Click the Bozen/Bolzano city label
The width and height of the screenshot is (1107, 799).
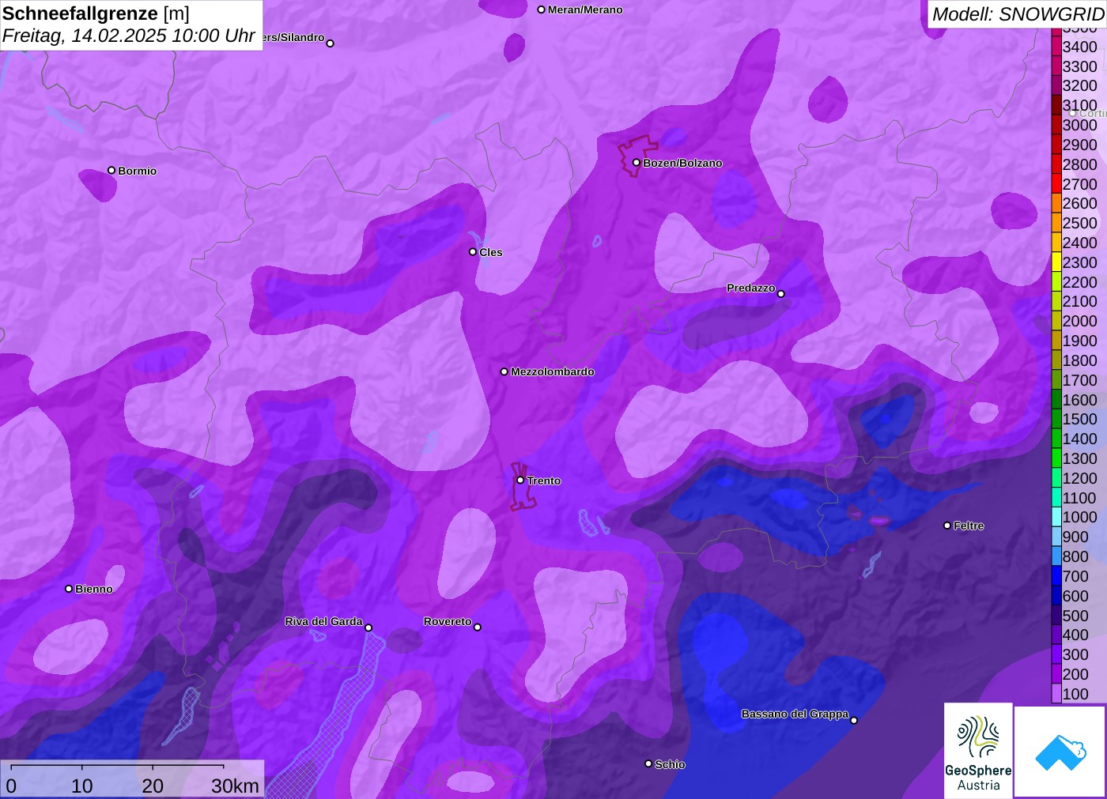(x=682, y=163)
